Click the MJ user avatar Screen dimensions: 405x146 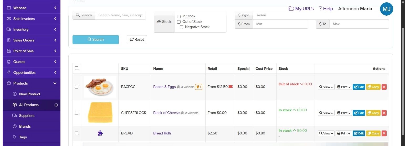pyautogui.click(x=386, y=9)
